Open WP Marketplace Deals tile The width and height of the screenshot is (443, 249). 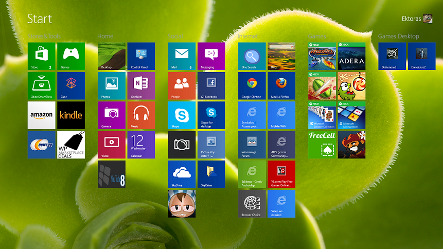71,145
